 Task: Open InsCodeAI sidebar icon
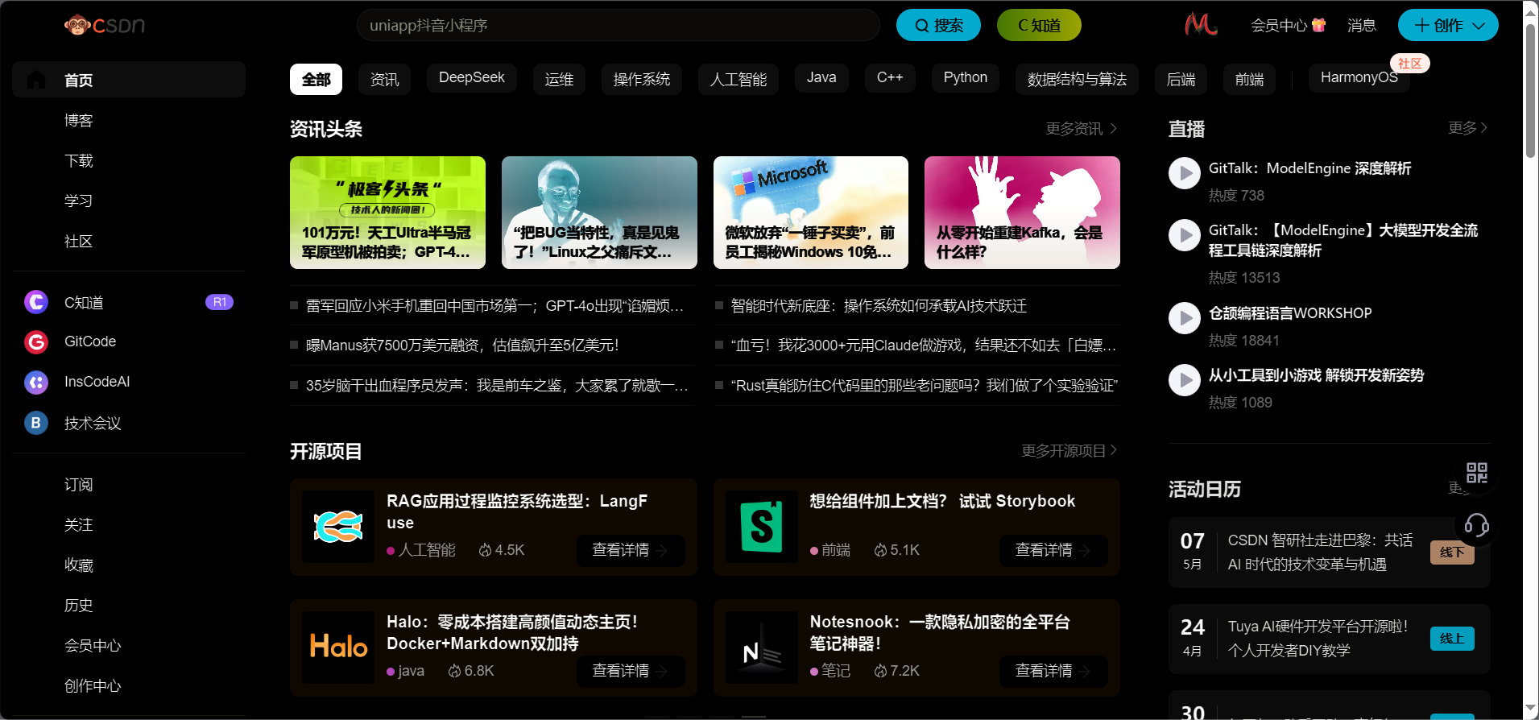pos(36,383)
